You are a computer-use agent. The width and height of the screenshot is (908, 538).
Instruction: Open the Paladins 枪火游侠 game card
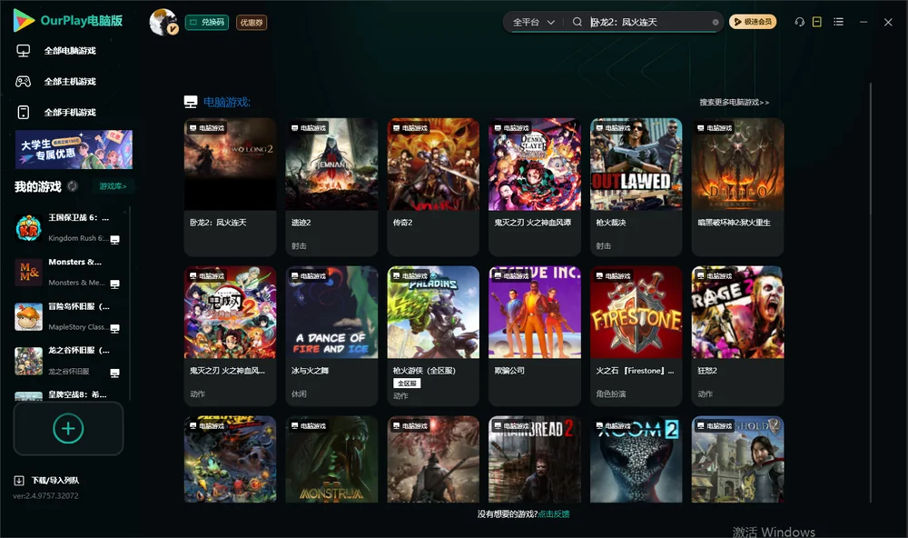[x=433, y=335]
